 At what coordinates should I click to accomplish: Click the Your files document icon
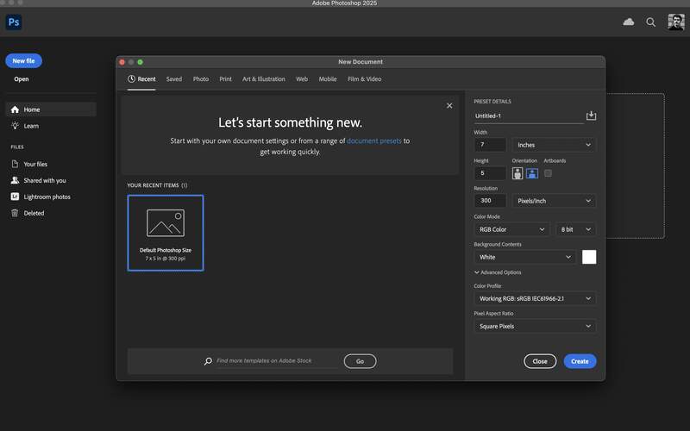[15, 164]
